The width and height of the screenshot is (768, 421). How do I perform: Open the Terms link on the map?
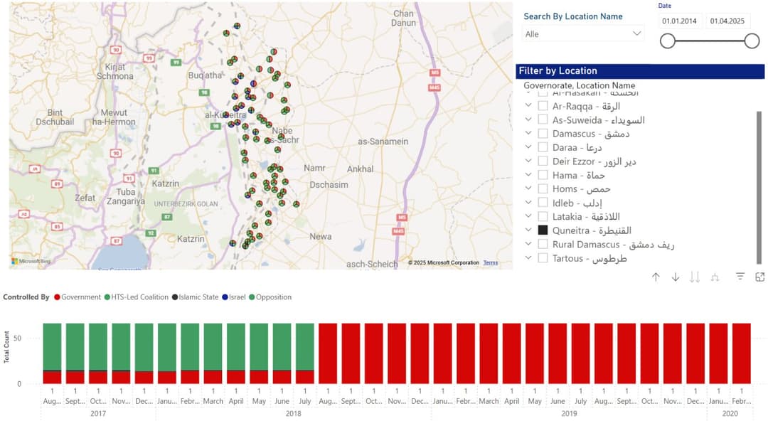pos(491,263)
